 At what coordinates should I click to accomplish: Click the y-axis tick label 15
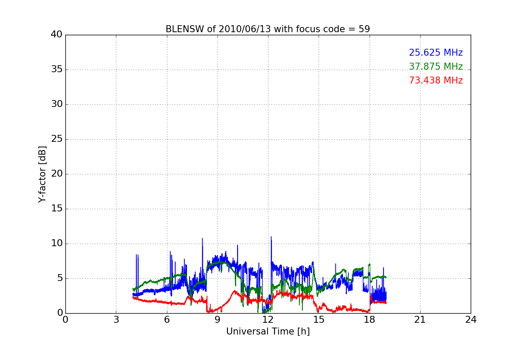[x=57, y=209]
